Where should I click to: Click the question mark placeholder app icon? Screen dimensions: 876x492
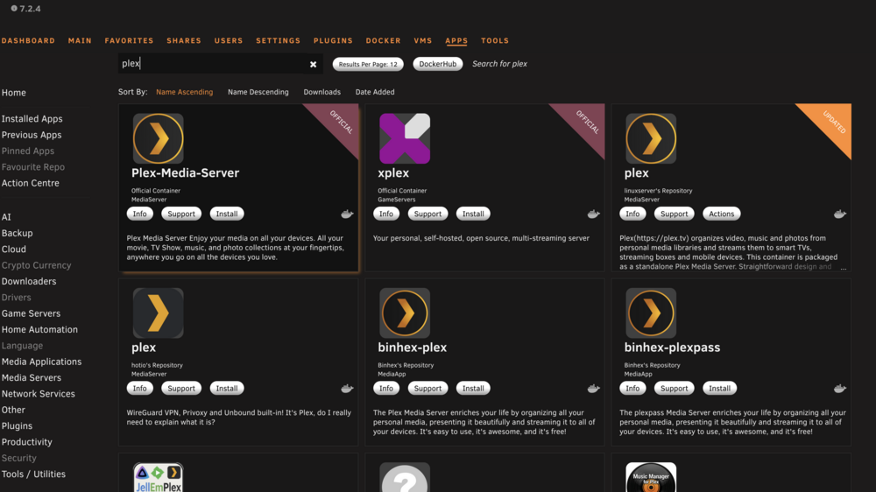point(405,477)
